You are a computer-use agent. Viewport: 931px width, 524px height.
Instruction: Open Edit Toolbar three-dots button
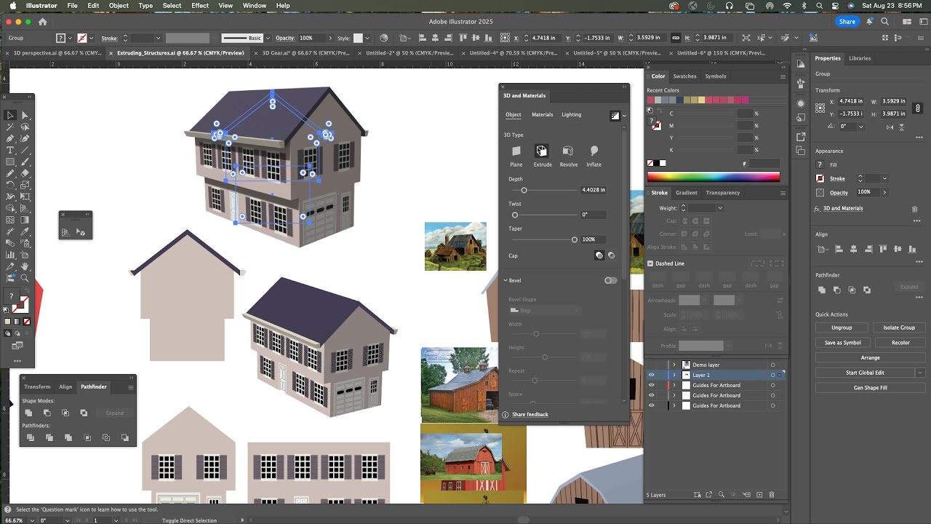pos(17,361)
